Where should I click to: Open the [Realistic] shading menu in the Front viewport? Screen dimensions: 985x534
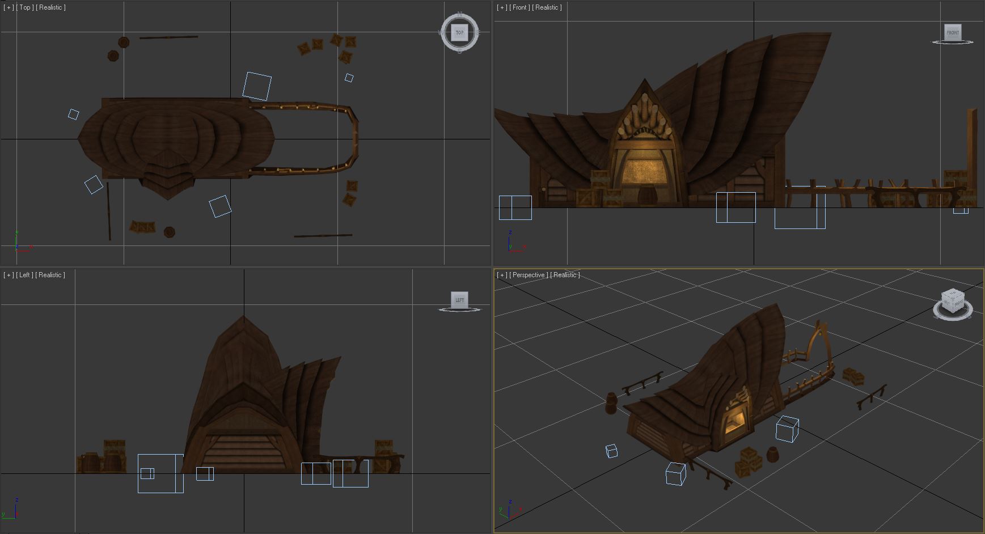click(548, 7)
